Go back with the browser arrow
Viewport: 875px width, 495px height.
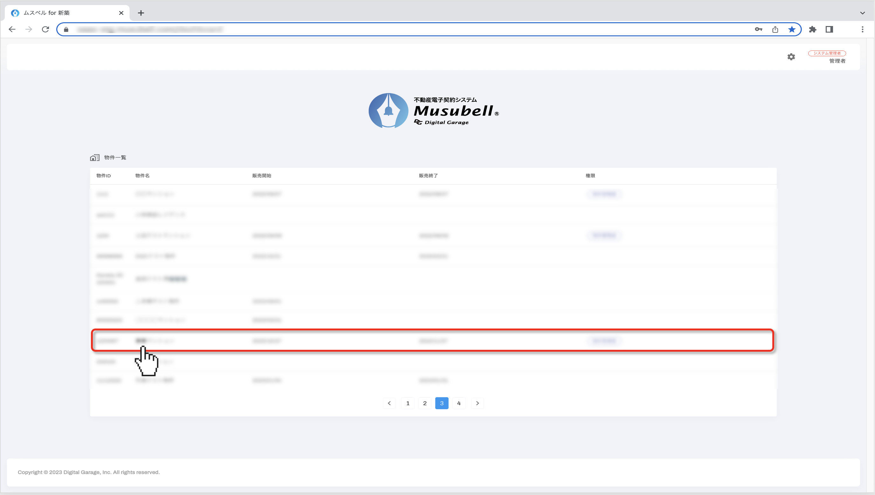pyautogui.click(x=12, y=29)
